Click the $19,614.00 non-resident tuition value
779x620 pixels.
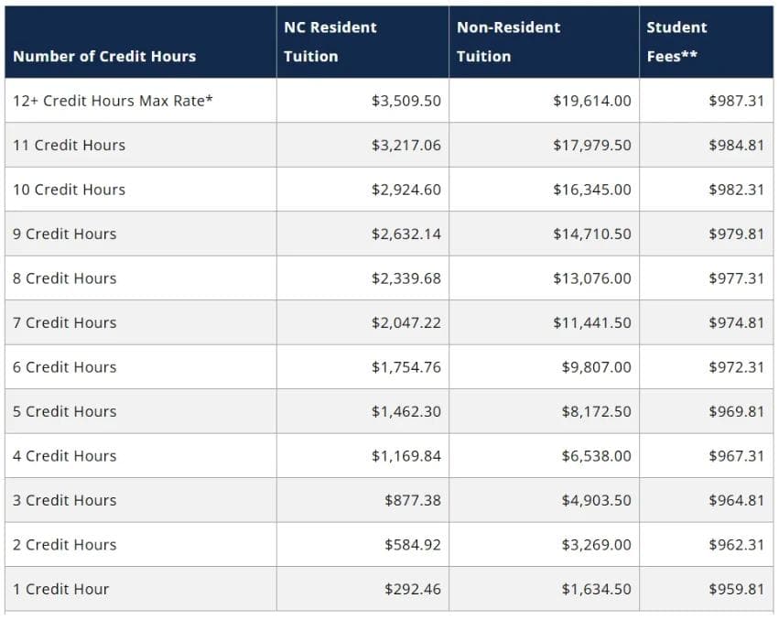coord(591,101)
